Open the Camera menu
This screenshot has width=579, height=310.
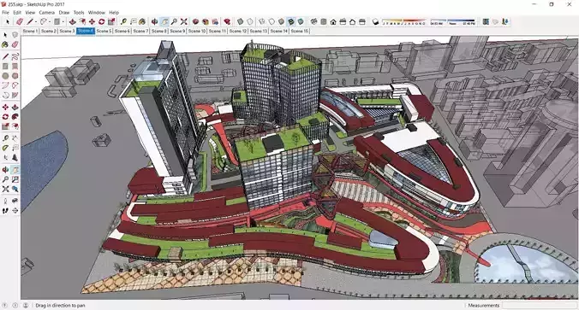pos(47,13)
